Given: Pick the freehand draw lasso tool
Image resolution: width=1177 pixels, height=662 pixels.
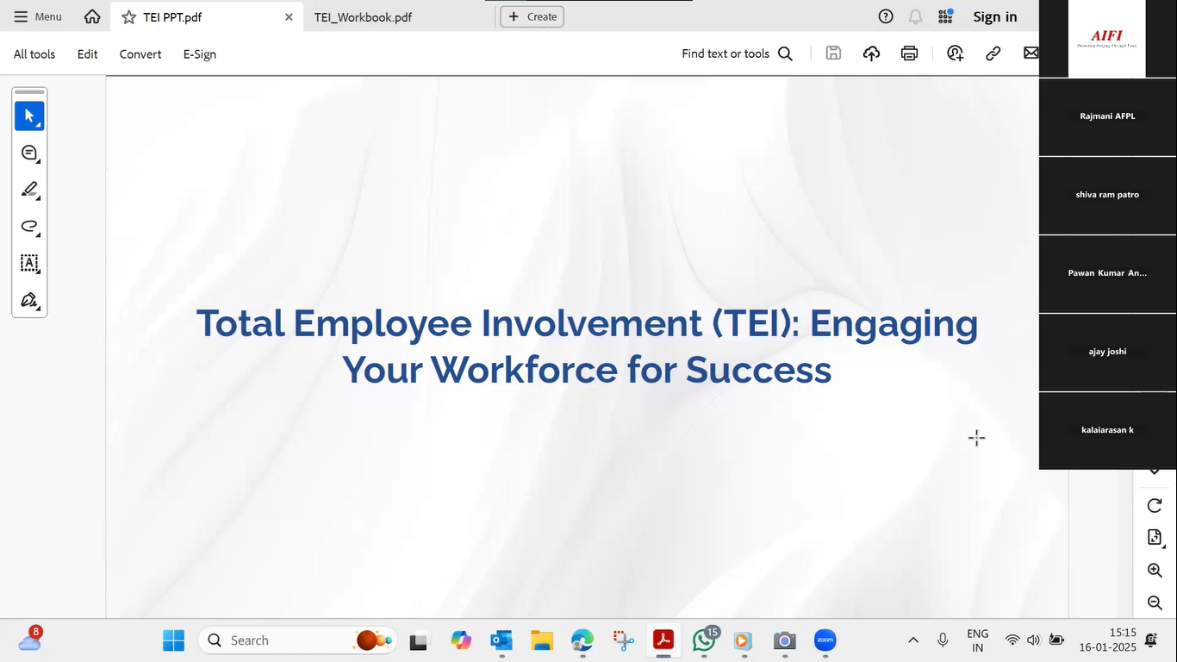Looking at the screenshot, I should click(29, 227).
